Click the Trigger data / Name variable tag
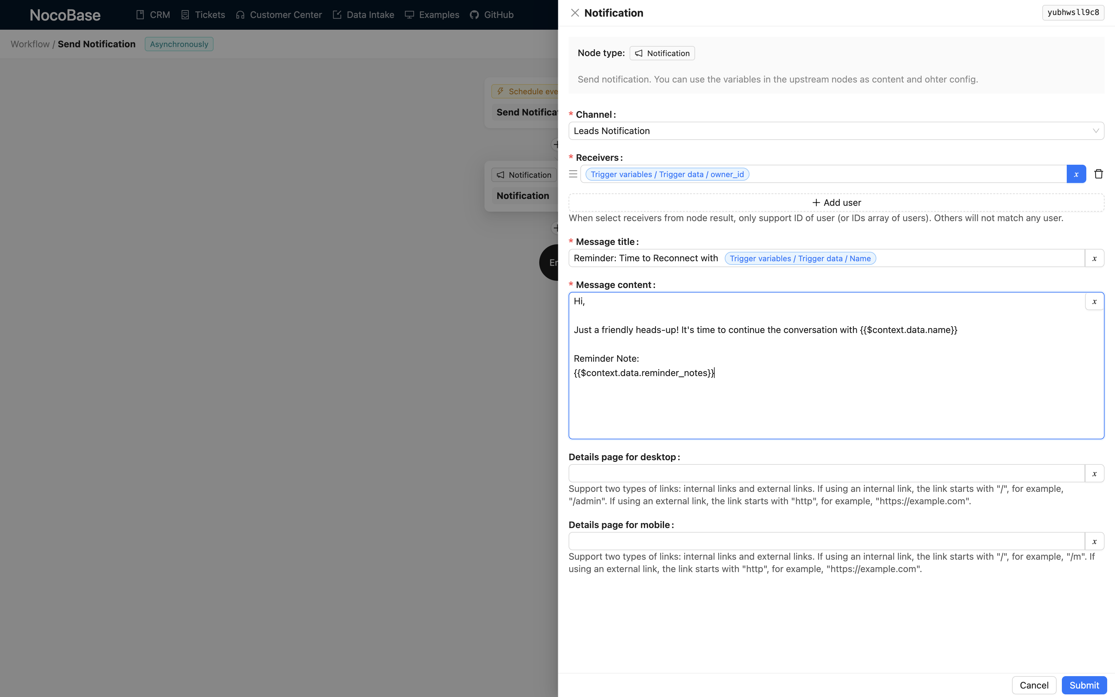This screenshot has width=1115, height=697. tap(800, 259)
